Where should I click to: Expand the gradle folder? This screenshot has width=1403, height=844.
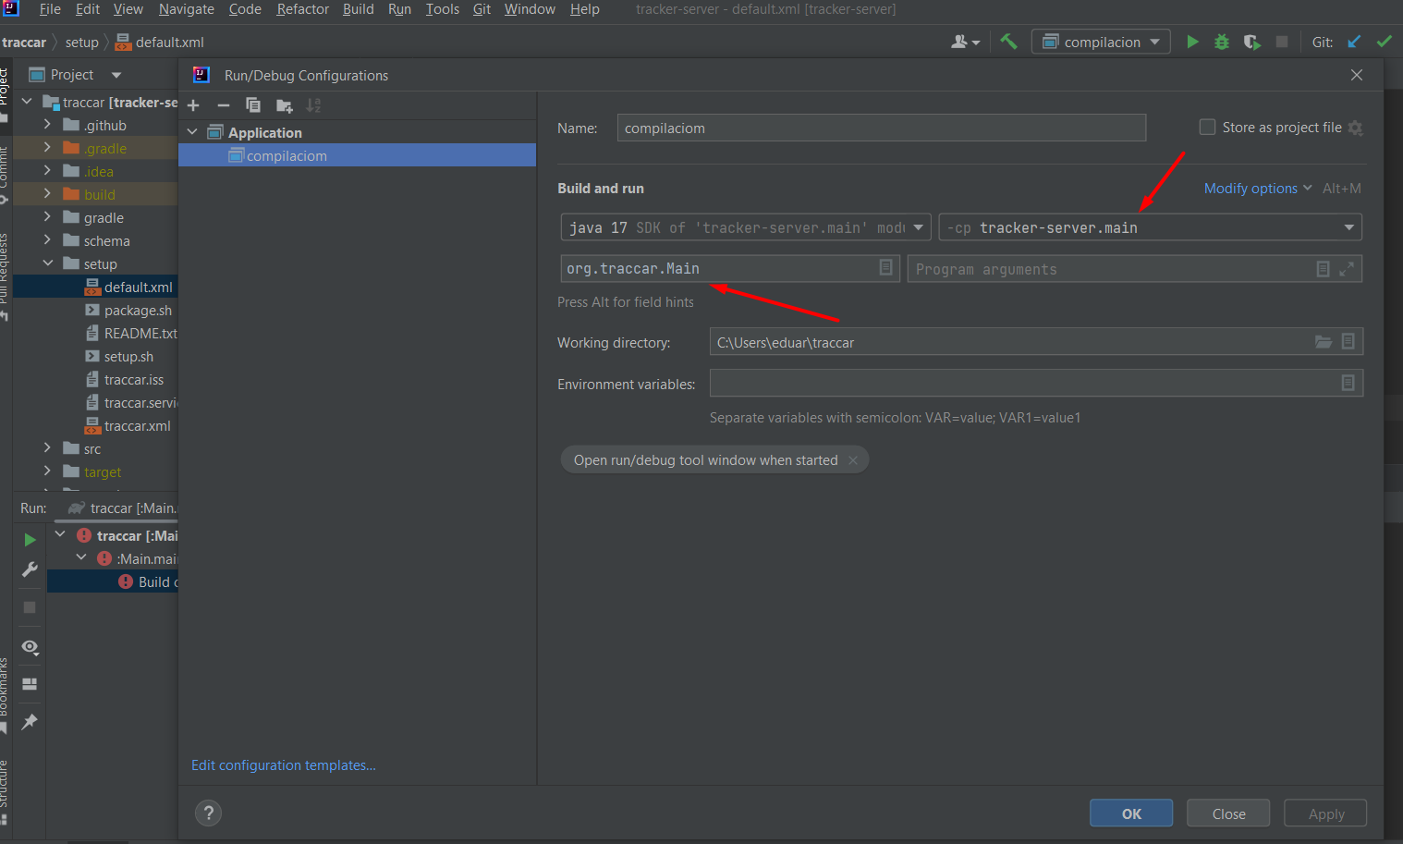pyautogui.click(x=47, y=216)
